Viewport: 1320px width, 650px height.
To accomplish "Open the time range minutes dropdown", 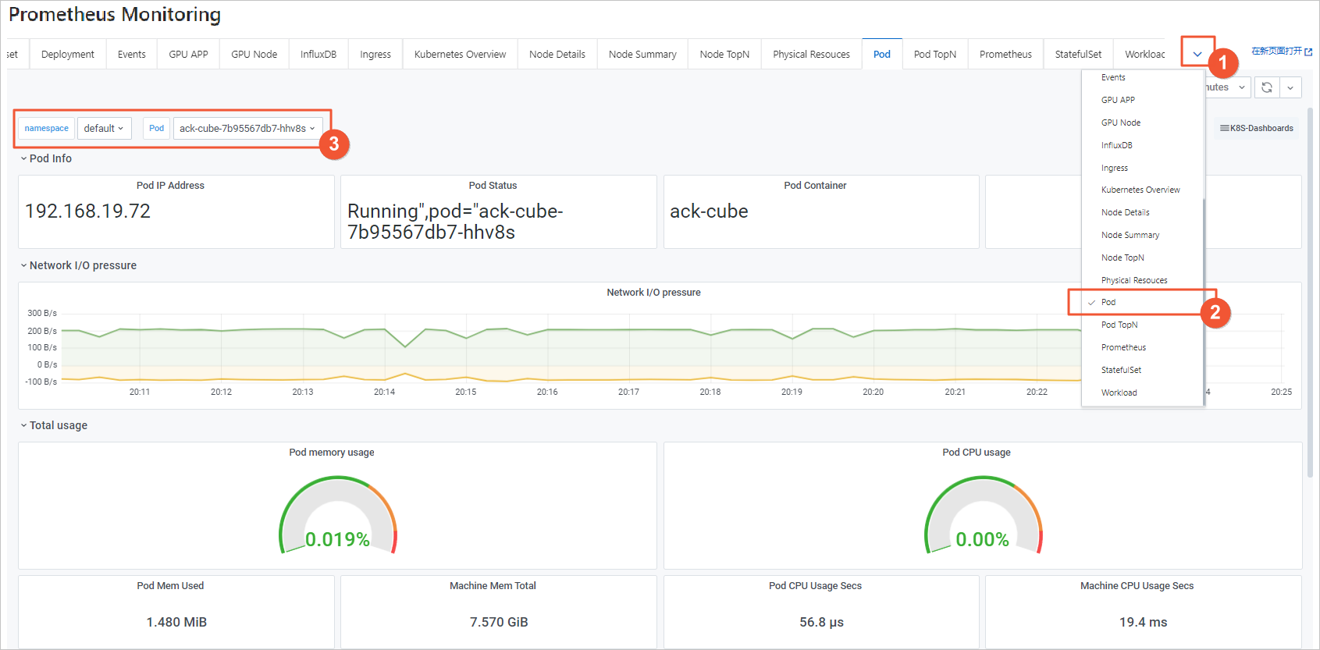I will point(1228,87).
